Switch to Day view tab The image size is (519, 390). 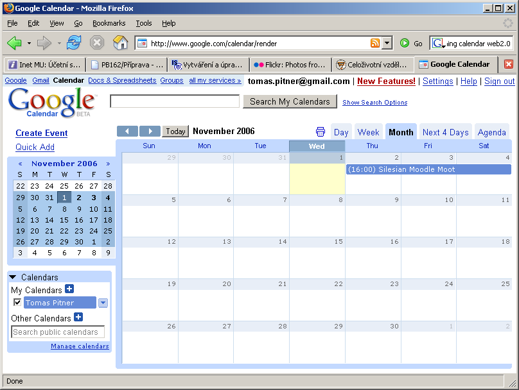[x=341, y=132]
